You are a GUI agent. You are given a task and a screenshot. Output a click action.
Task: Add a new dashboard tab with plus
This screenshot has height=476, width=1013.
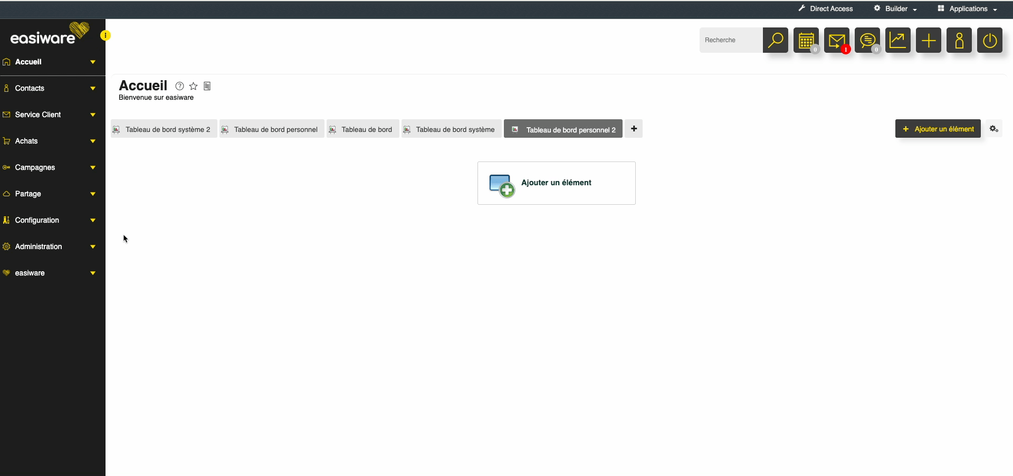[x=634, y=129]
